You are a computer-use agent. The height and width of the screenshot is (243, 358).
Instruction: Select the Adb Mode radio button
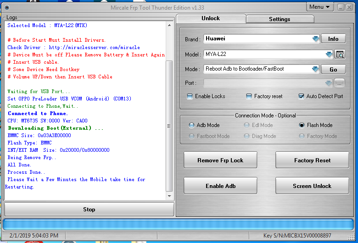(x=191, y=125)
